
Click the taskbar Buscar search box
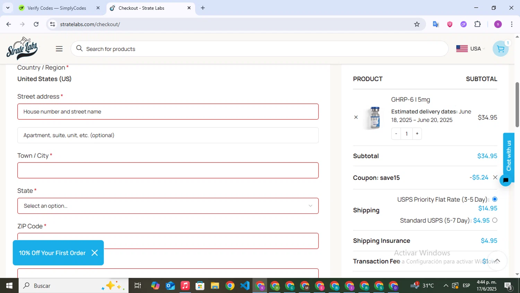pyautogui.click(x=73, y=286)
